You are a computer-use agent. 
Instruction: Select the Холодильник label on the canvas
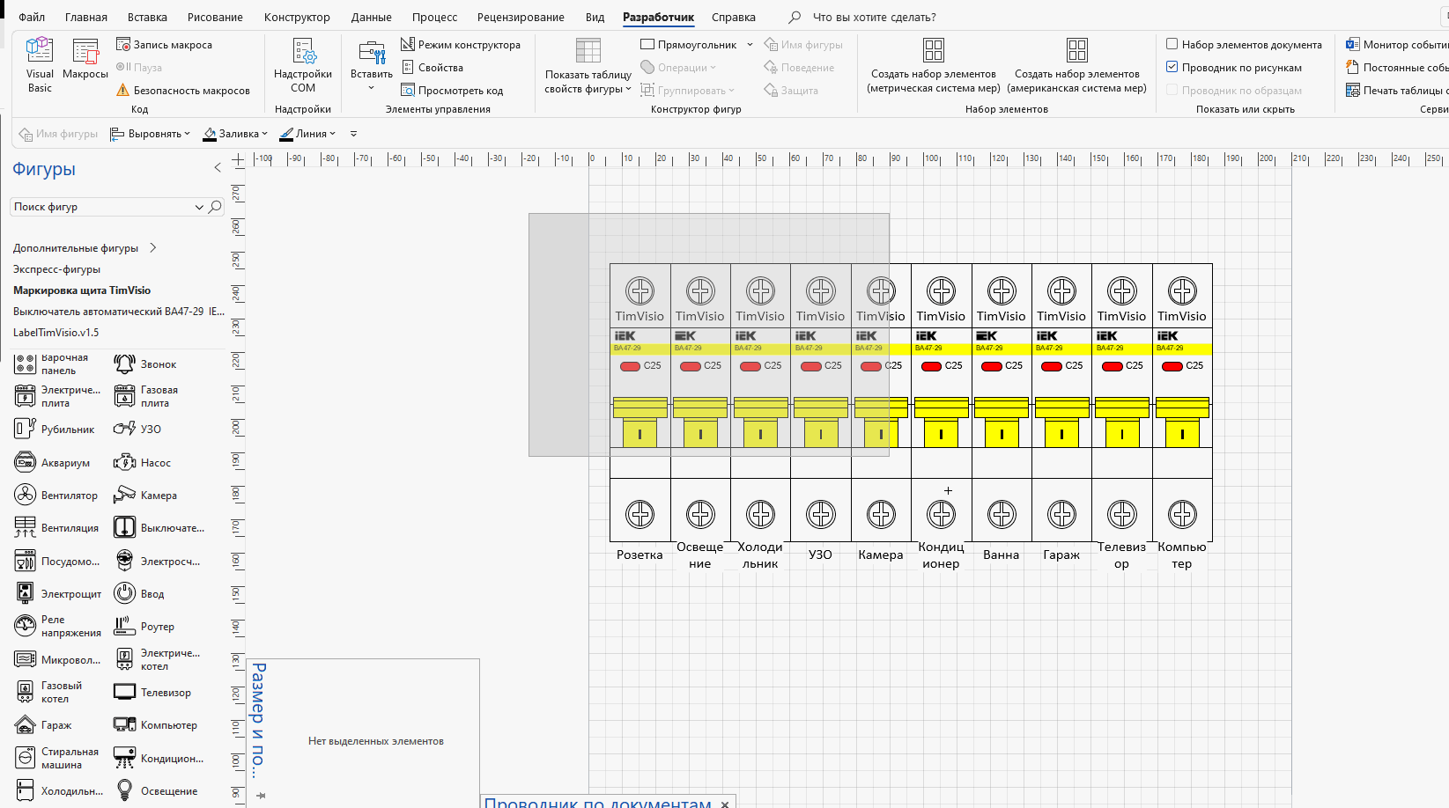coord(760,555)
